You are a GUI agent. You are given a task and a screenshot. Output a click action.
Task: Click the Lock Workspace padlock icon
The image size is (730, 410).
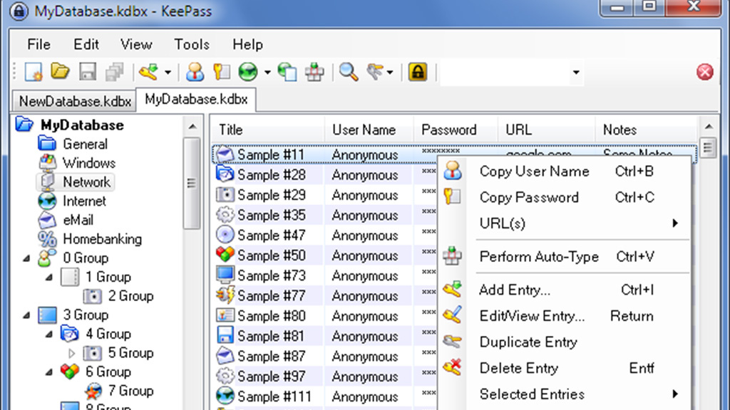tap(418, 72)
